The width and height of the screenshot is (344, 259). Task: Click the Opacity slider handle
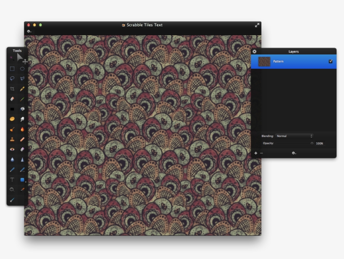point(312,143)
